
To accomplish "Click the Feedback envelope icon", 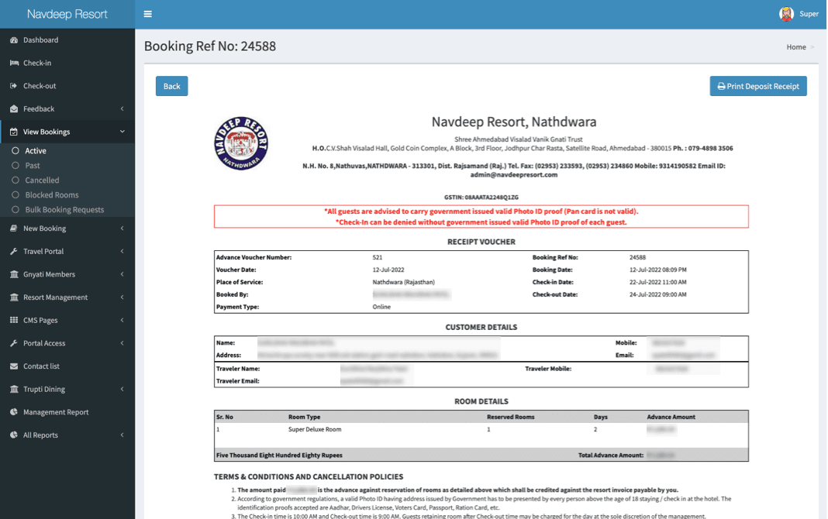I will (x=14, y=108).
